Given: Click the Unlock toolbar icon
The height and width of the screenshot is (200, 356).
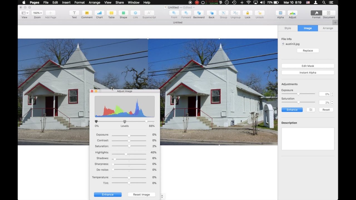Looking at the screenshot, I should pos(259,13).
